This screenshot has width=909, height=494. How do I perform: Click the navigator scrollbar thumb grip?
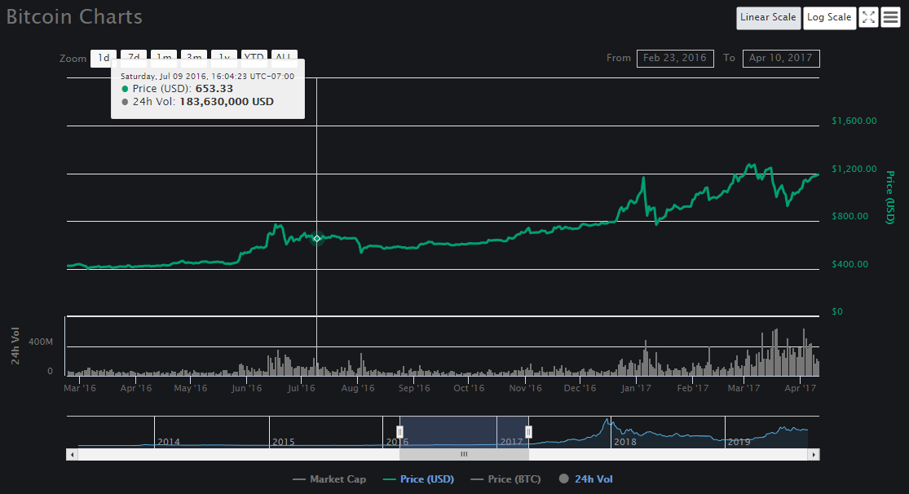[464, 455]
